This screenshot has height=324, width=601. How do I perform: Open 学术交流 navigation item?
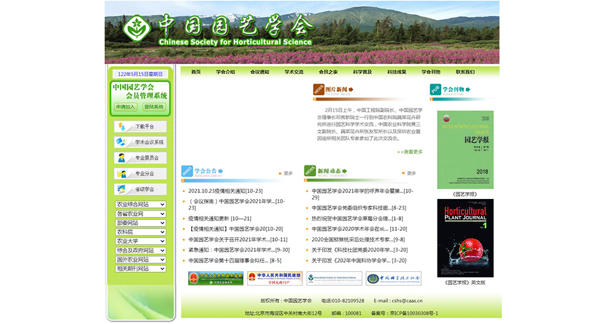click(294, 72)
